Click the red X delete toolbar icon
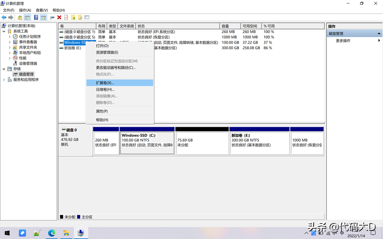The height and width of the screenshot is (239, 383). [x=59, y=18]
